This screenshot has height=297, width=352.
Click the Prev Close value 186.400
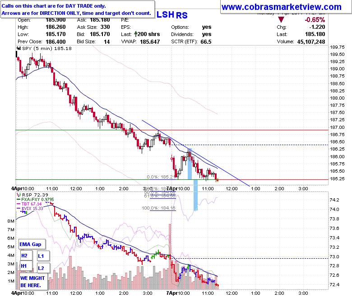pyautogui.click(x=56, y=42)
